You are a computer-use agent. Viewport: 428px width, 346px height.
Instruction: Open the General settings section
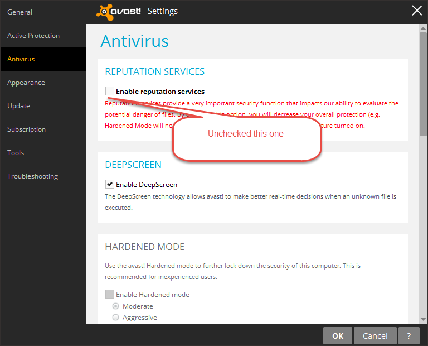43,12
